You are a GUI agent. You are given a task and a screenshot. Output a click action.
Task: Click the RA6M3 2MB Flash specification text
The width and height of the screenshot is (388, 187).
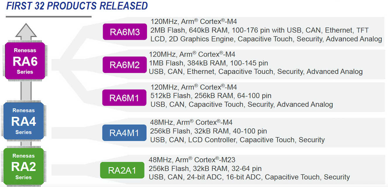(x=259, y=30)
